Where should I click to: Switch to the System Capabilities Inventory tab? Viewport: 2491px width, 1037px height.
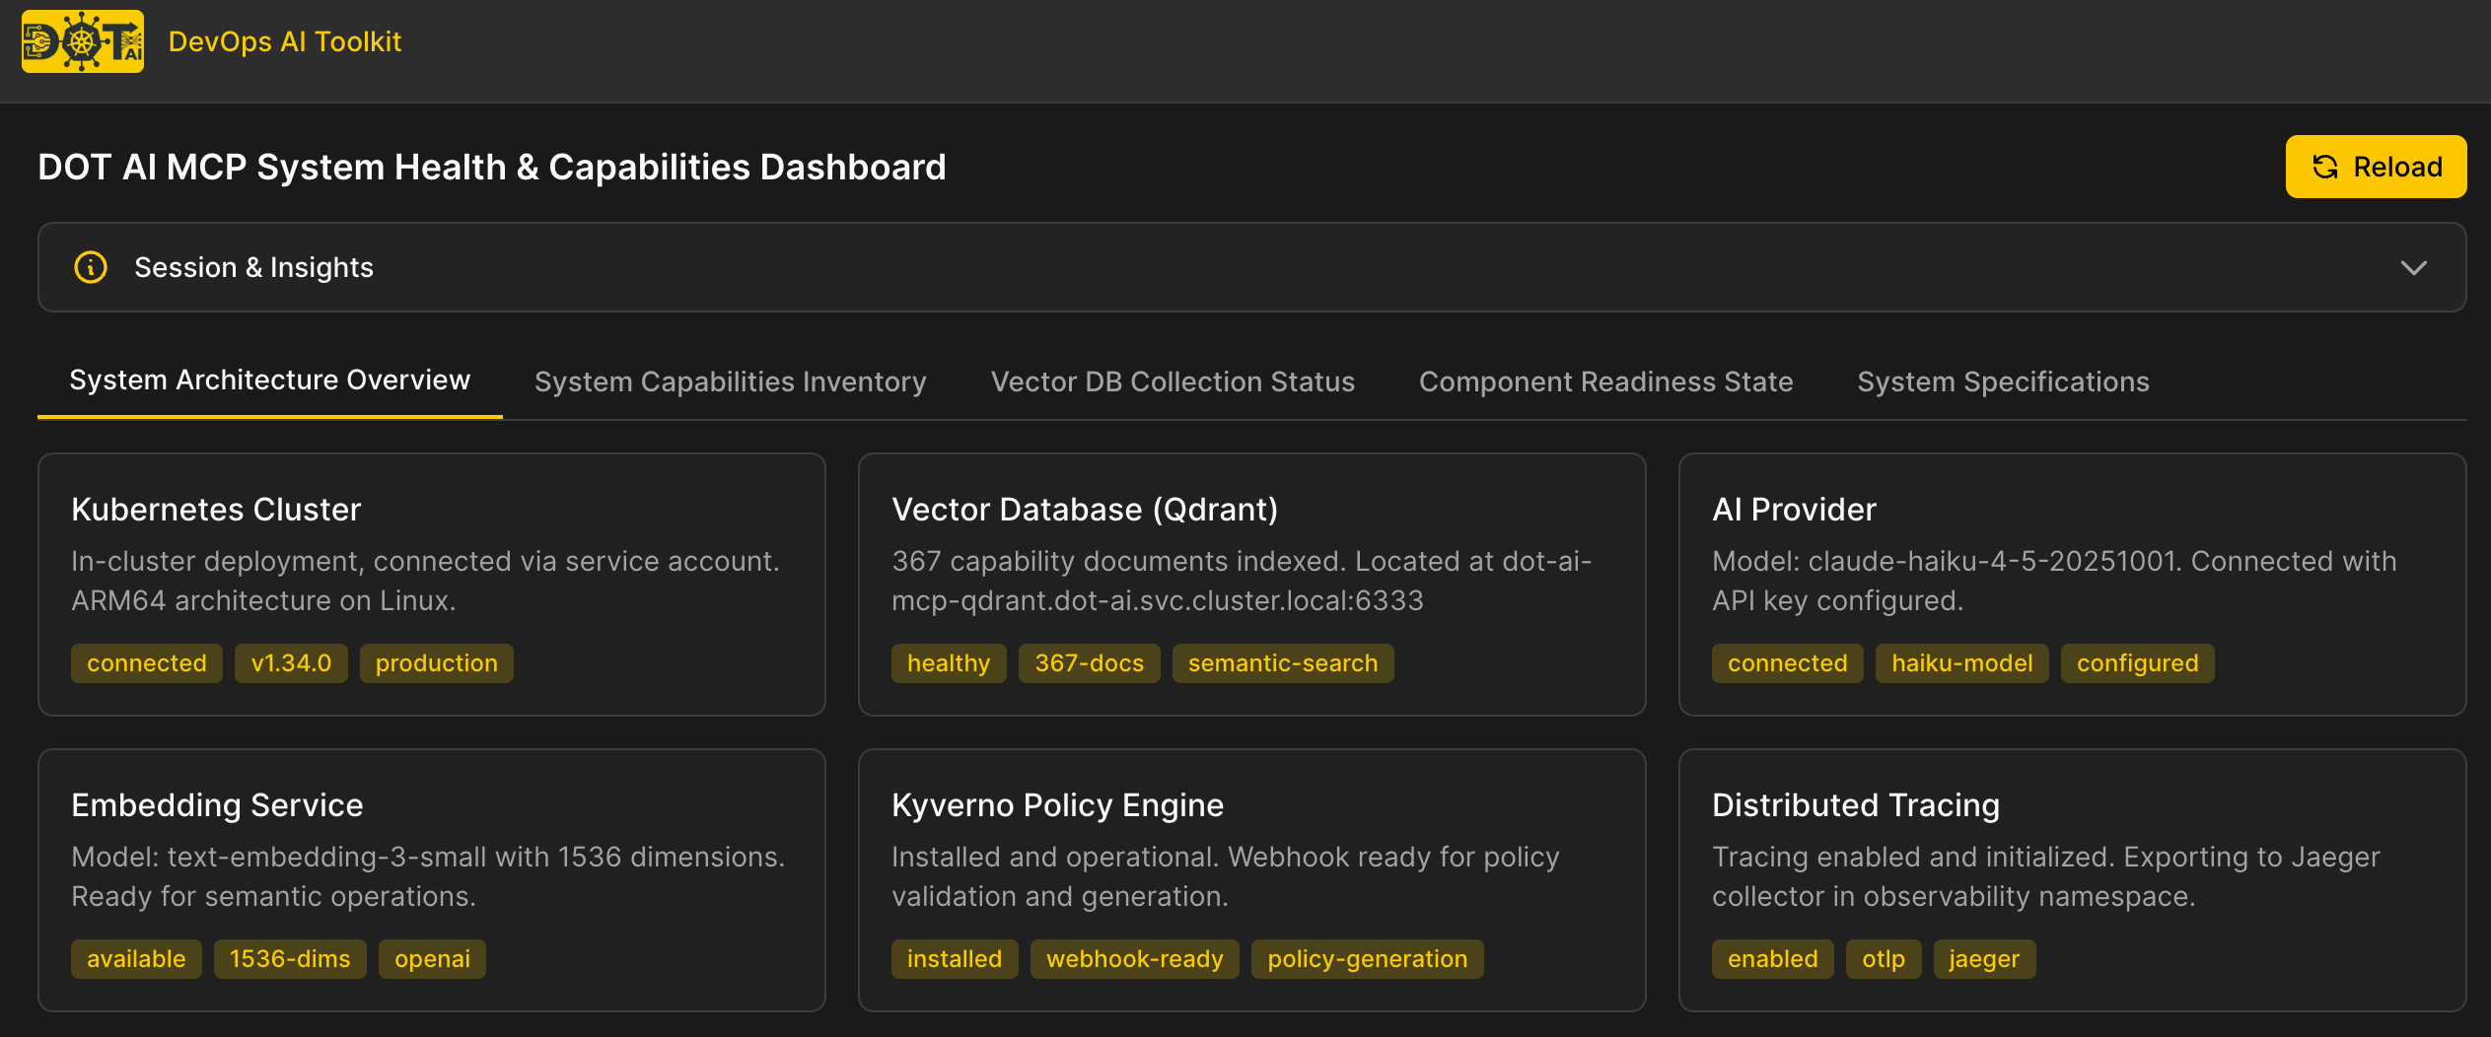coord(730,381)
